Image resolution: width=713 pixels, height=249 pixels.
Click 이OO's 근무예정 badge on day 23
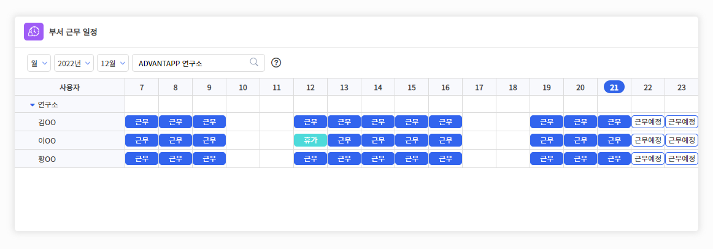click(681, 140)
